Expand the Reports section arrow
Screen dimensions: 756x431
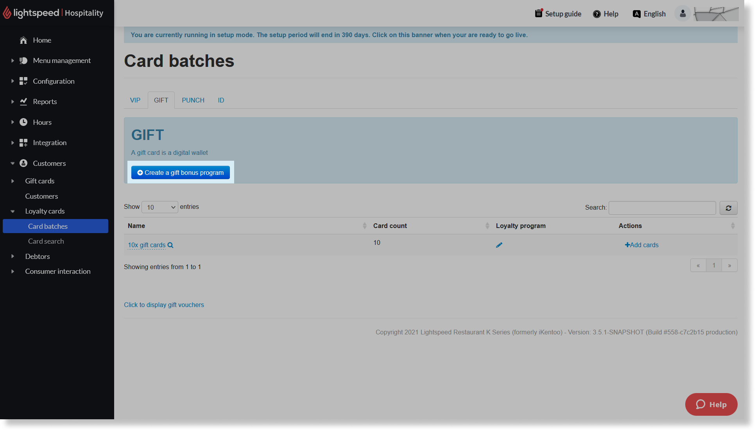pyautogui.click(x=13, y=102)
